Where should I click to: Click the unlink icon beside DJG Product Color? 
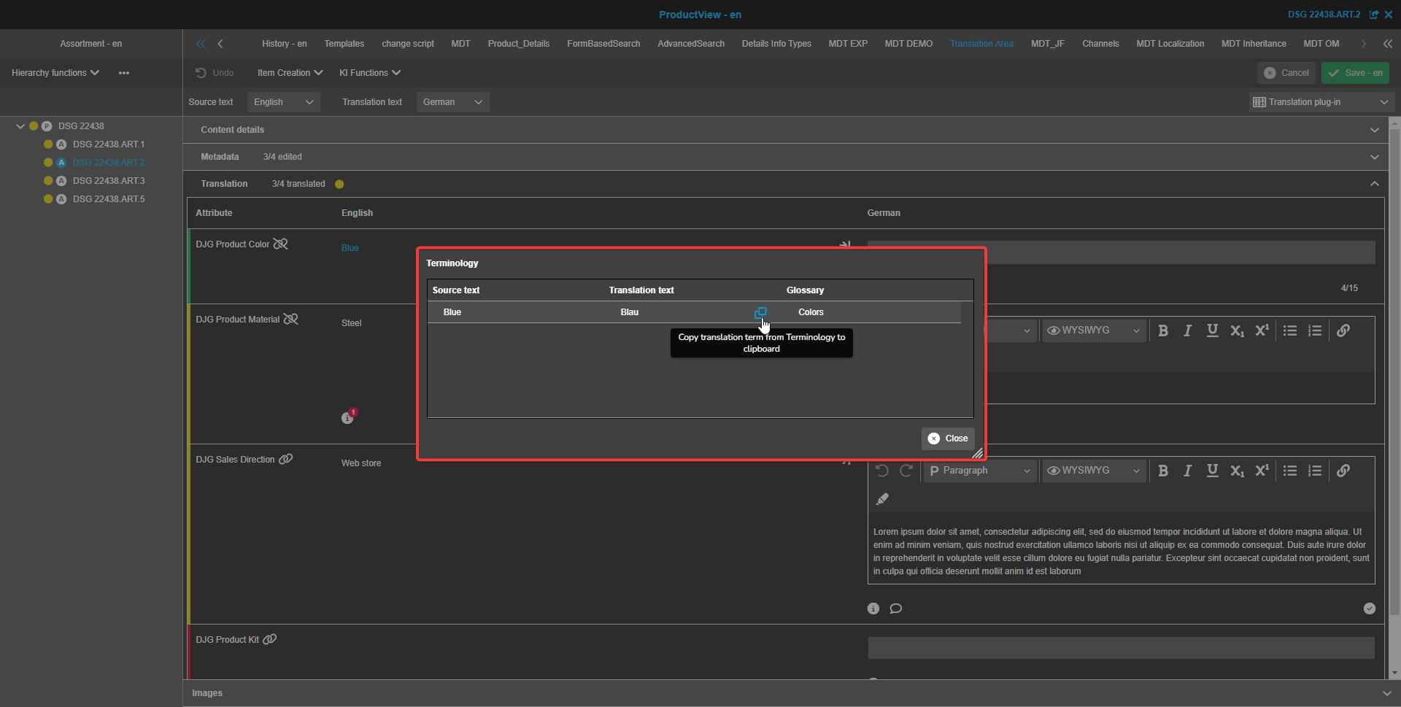tap(280, 244)
